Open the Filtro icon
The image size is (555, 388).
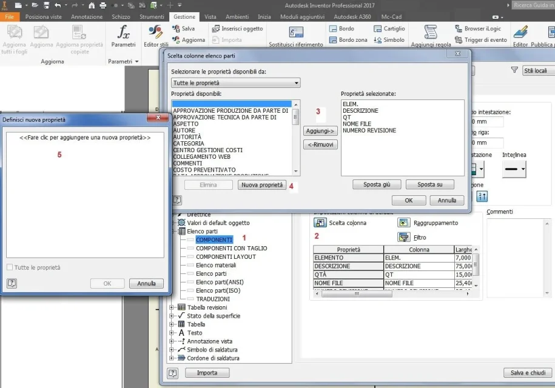404,237
